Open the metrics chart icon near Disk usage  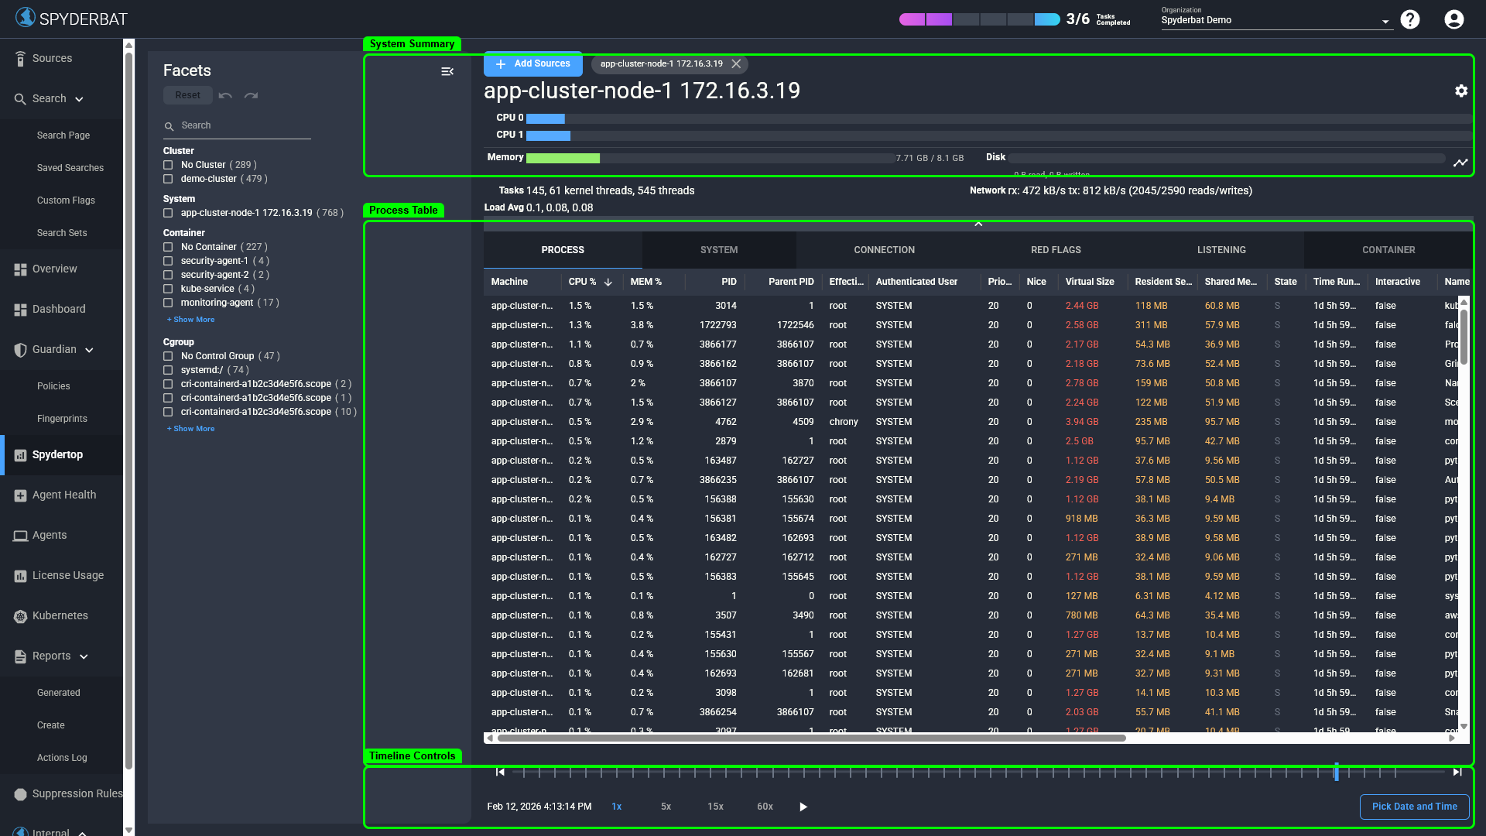point(1460,163)
